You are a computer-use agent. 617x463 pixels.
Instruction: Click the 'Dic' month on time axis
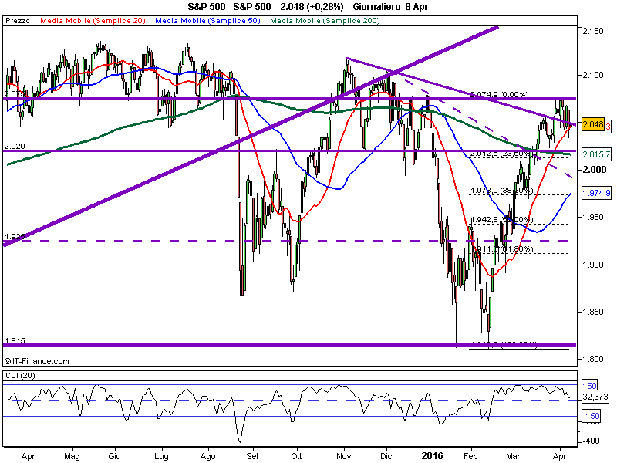point(386,456)
